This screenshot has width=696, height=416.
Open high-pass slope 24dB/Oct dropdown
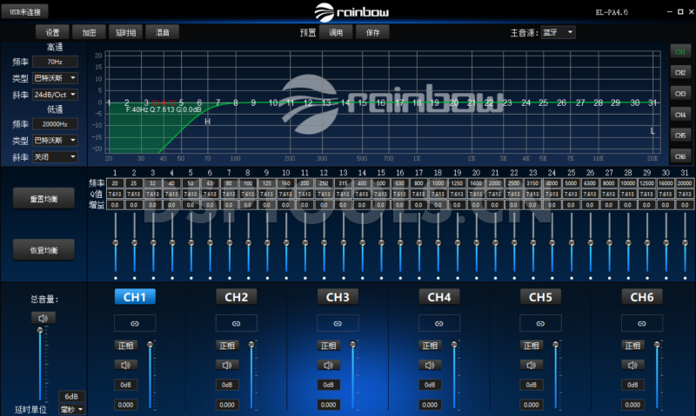(55, 95)
